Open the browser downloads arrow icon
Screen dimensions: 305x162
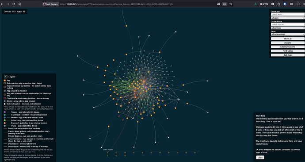tap(255, 4)
